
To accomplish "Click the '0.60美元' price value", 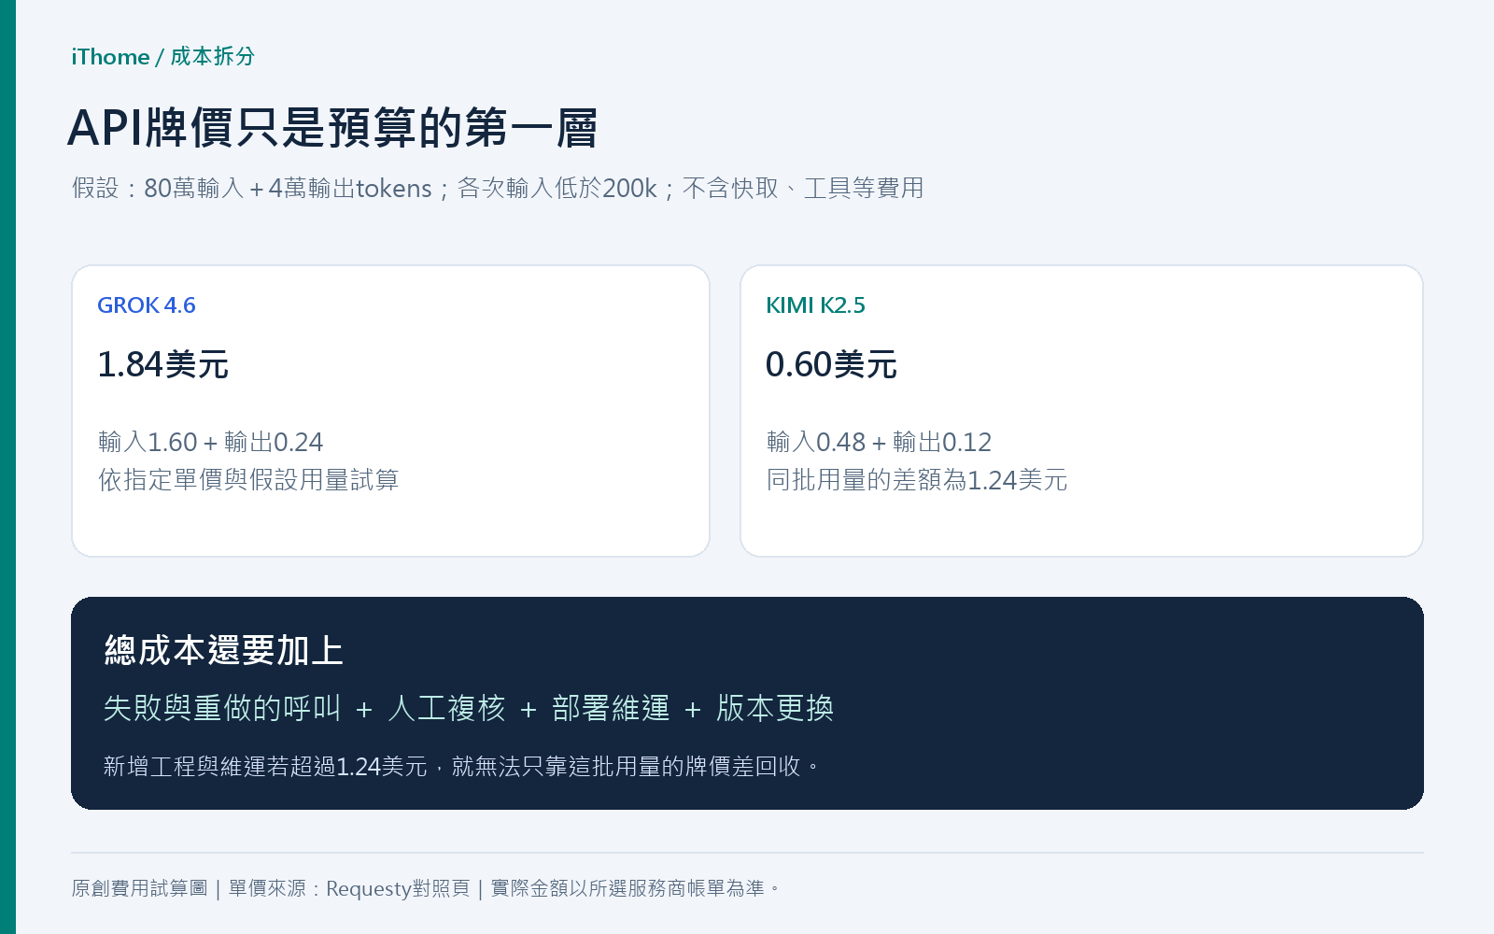I will tap(831, 364).
